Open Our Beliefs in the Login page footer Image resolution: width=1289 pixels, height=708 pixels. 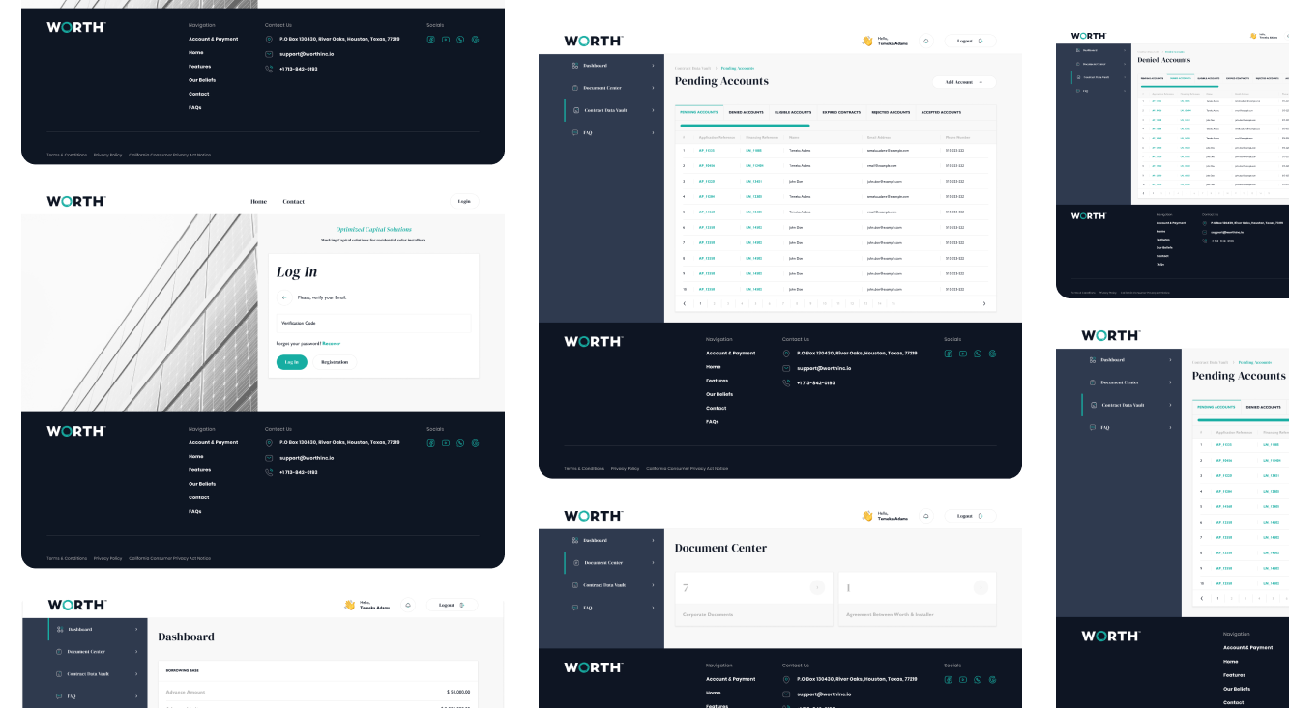pyautogui.click(x=202, y=484)
